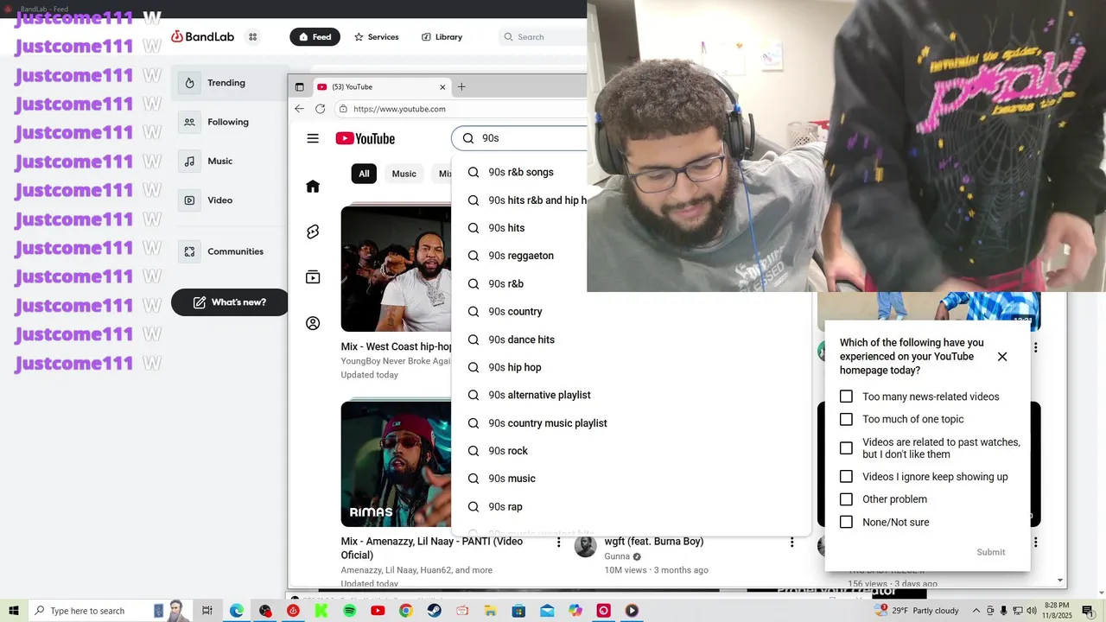Open Communities in BandLab sidebar
Viewport: 1106px width, 622px height.
coord(230,251)
